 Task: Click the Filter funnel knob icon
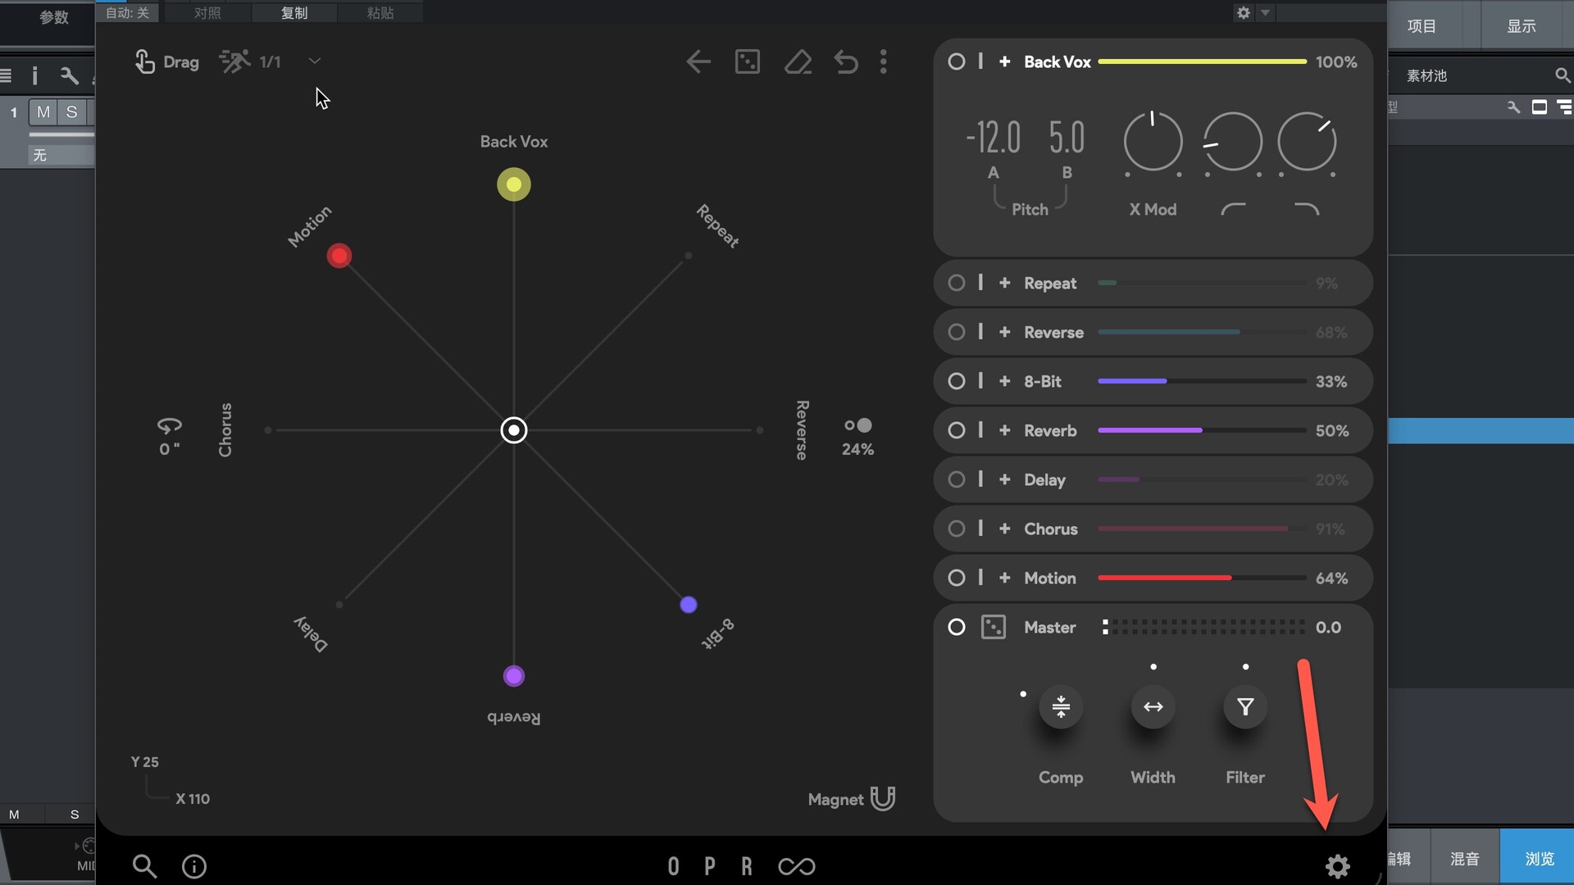coord(1245,706)
